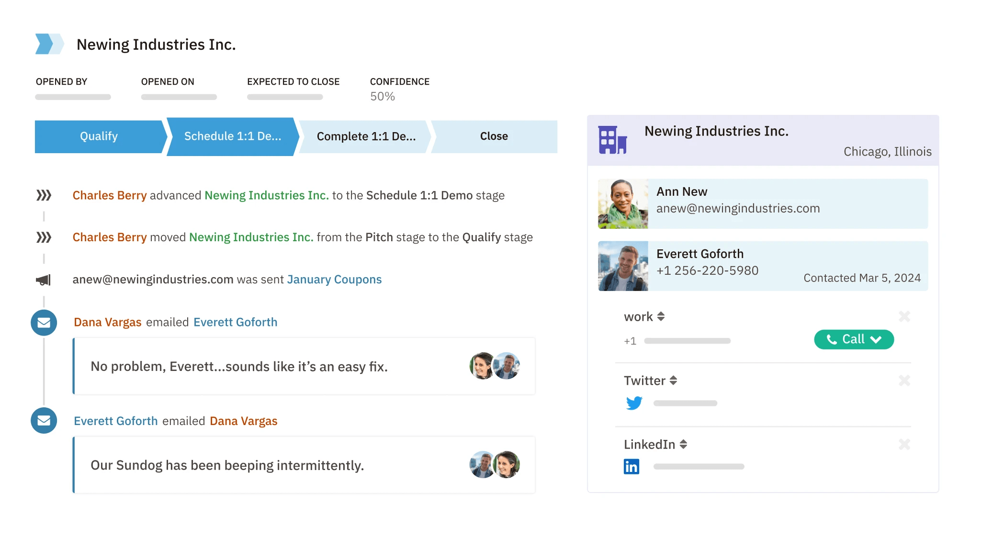The height and width of the screenshot is (538, 981).
Task: Open Everett's Twitter via the bird icon
Action: pos(633,403)
